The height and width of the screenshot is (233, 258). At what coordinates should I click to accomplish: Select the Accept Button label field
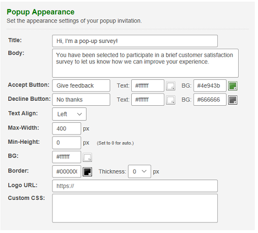tap(81, 85)
